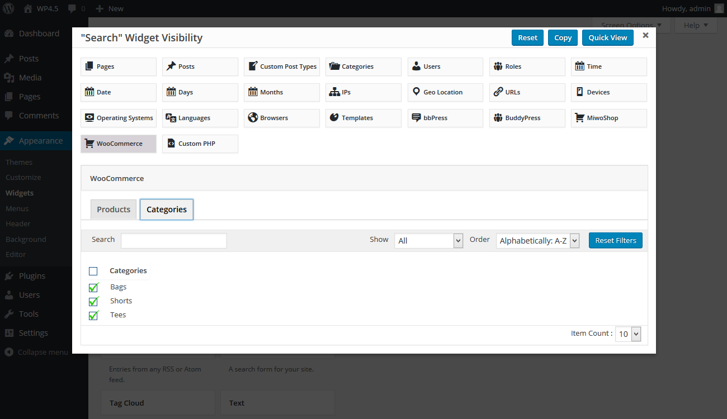Expand the Screen Options panel
This screenshot has height=419, width=727.
click(631, 25)
